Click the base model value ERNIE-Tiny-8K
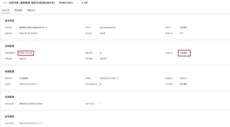Viewport: 230px width, 127px height. 26,53
